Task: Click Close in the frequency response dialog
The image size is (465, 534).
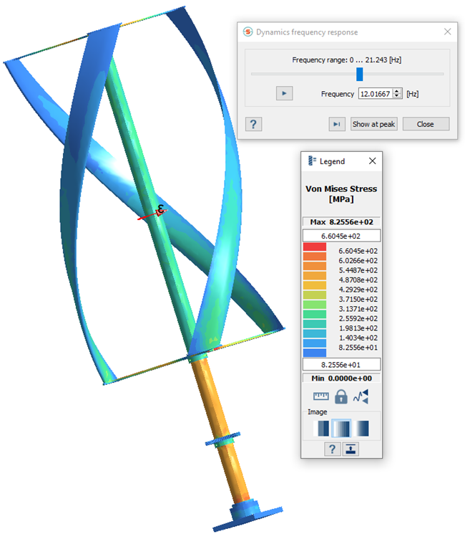Action: pyautogui.click(x=425, y=124)
